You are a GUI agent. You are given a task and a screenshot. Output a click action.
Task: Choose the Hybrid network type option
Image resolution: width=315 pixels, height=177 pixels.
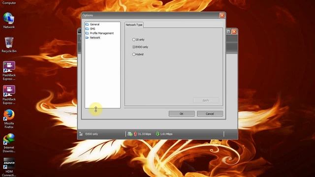[134, 54]
